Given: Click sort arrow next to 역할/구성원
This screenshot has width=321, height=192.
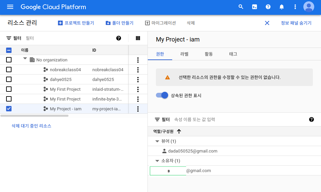Looking at the screenshot, I should click(179, 132).
